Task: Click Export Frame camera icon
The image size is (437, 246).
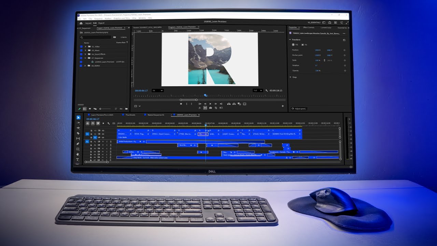Action: pyautogui.click(x=211, y=108)
